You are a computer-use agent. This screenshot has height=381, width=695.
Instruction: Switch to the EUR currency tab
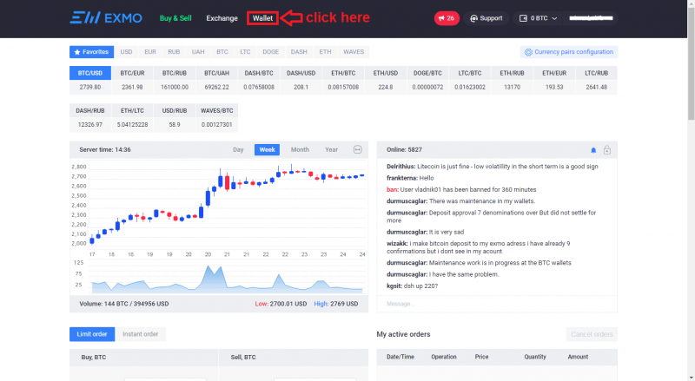pyautogui.click(x=150, y=52)
